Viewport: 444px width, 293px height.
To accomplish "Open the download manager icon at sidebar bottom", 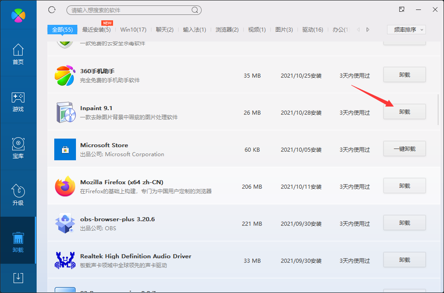I will pyautogui.click(x=18, y=278).
